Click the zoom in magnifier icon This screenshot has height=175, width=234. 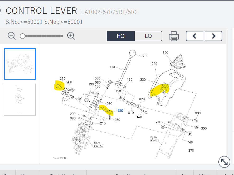coord(71,36)
